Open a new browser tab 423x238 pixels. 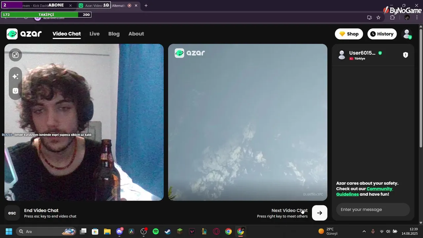(x=146, y=6)
